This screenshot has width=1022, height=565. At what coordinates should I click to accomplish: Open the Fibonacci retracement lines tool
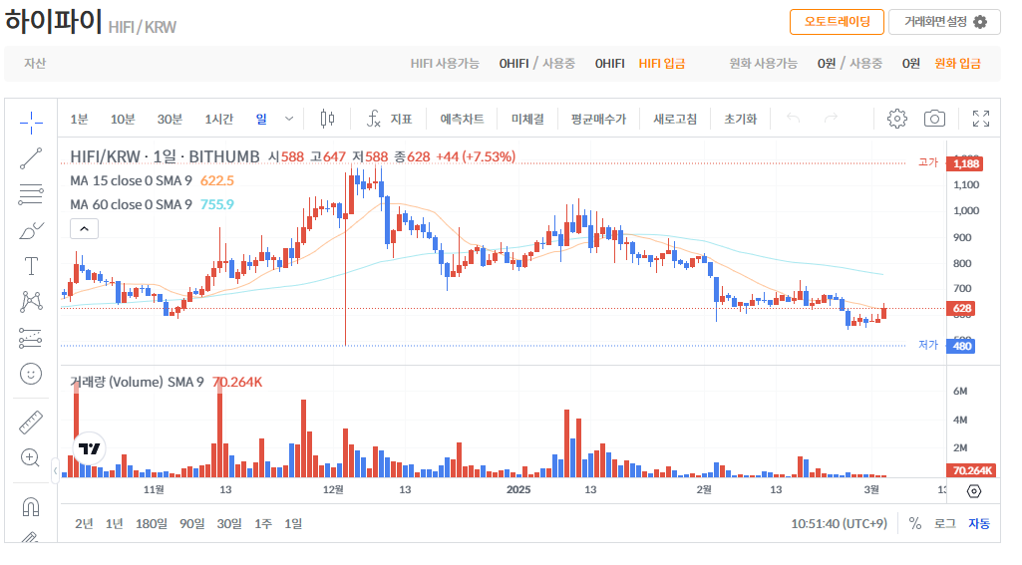(x=31, y=194)
